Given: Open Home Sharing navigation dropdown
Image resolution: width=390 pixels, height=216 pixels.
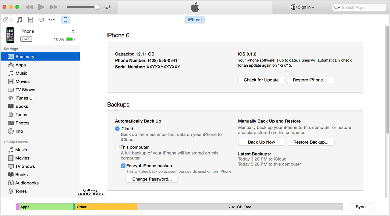Looking at the screenshot, I should (x=7, y=20).
